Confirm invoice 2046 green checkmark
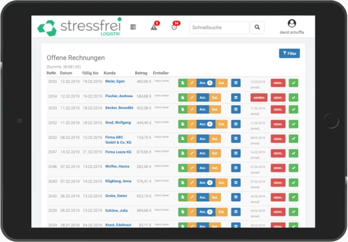The width and height of the screenshot is (348, 242). (x=293, y=168)
